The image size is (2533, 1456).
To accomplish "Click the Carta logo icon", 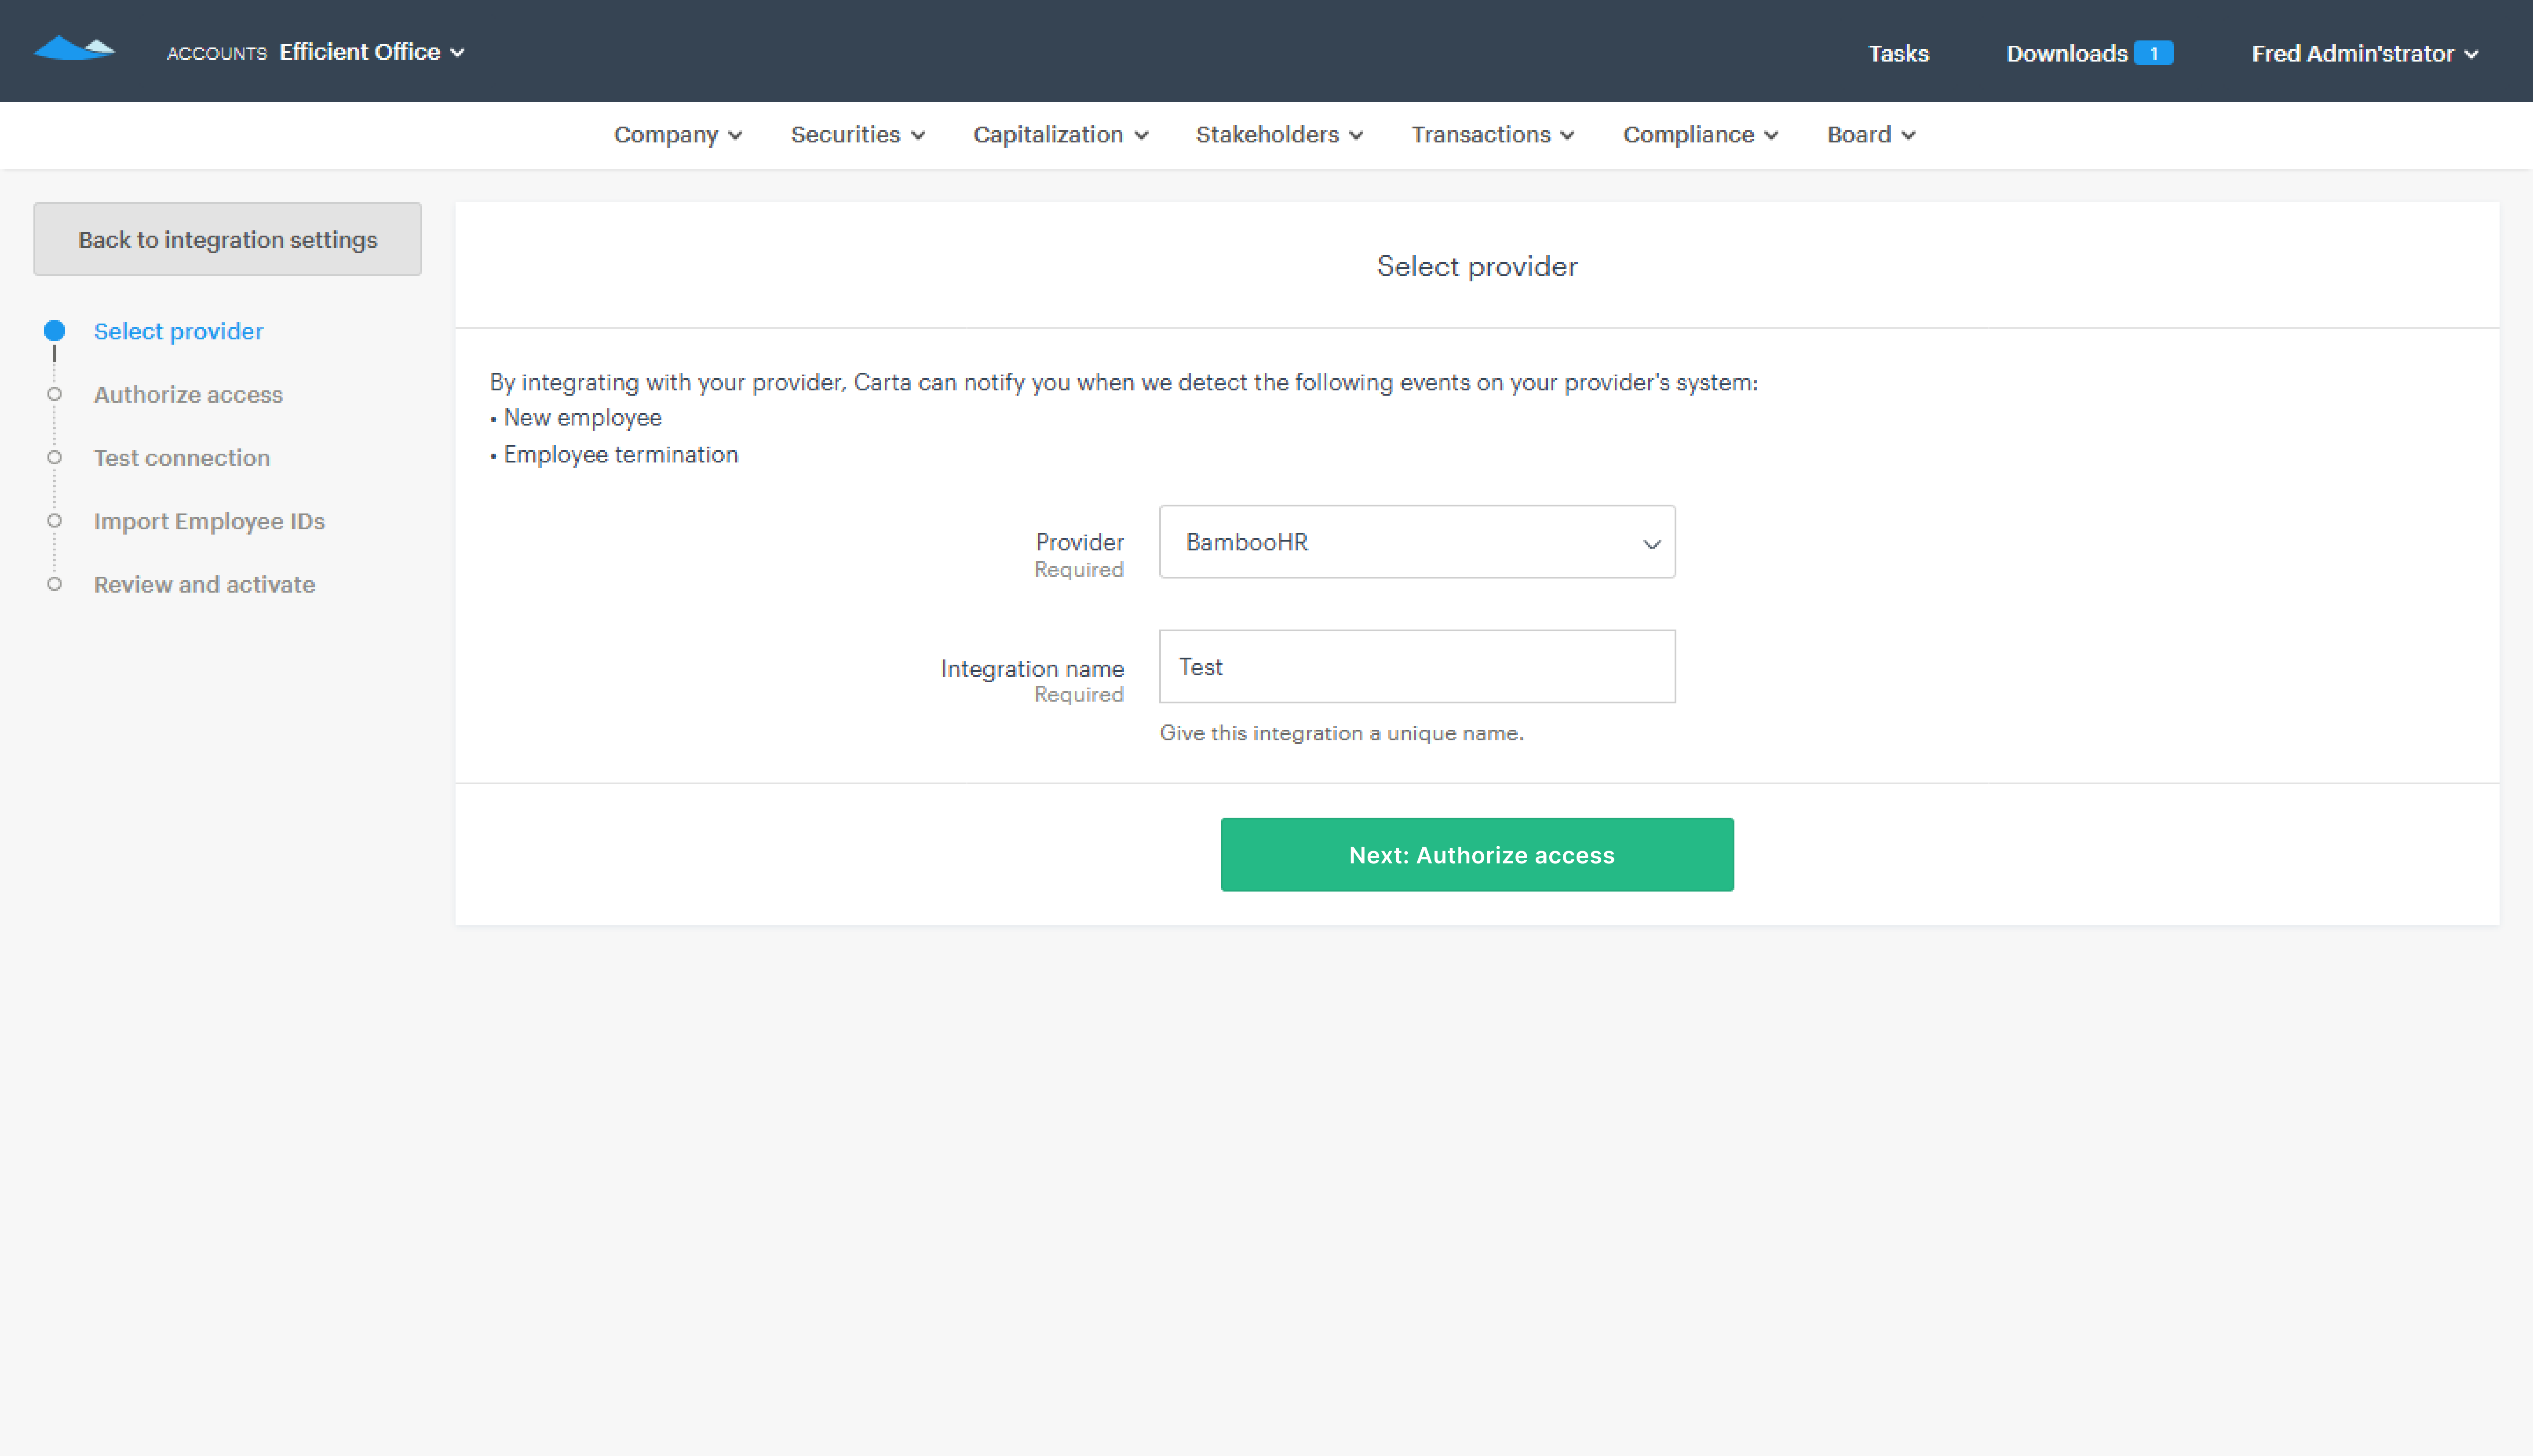I will pyautogui.click(x=75, y=49).
